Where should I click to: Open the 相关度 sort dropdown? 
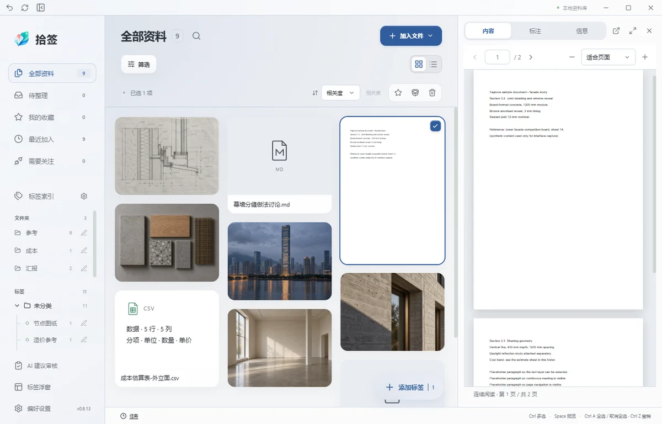coord(340,93)
